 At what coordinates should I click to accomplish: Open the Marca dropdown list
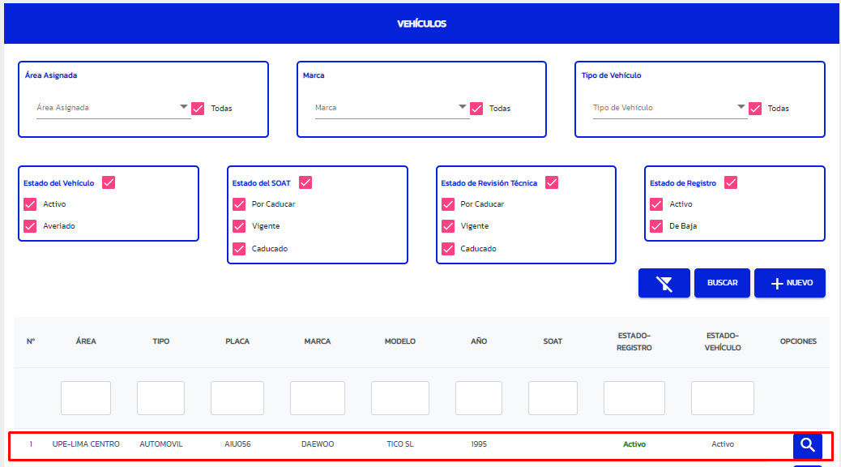click(463, 107)
